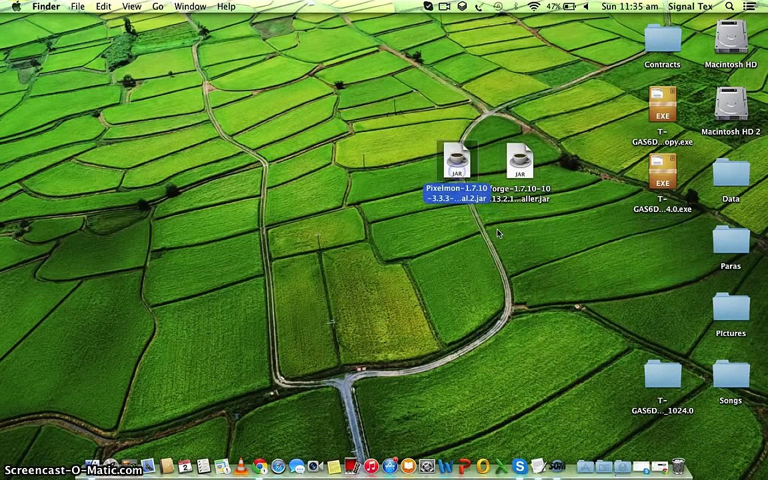Image resolution: width=768 pixels, height=480 pixels.
Task: Click the Signal Tex user name
Action: [x=690, y=7]
